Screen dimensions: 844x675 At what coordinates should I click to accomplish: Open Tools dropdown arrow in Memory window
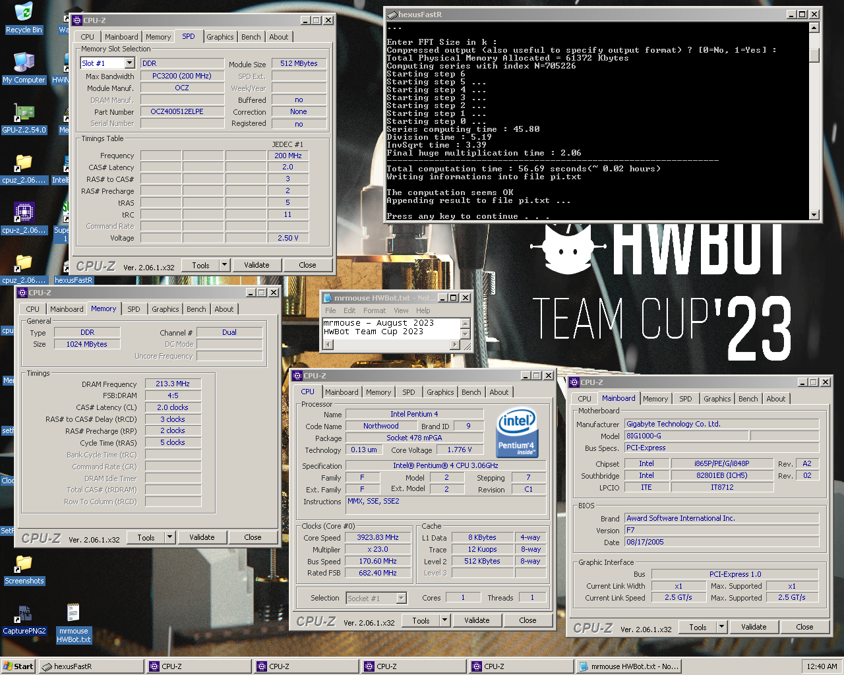[170, 537]
